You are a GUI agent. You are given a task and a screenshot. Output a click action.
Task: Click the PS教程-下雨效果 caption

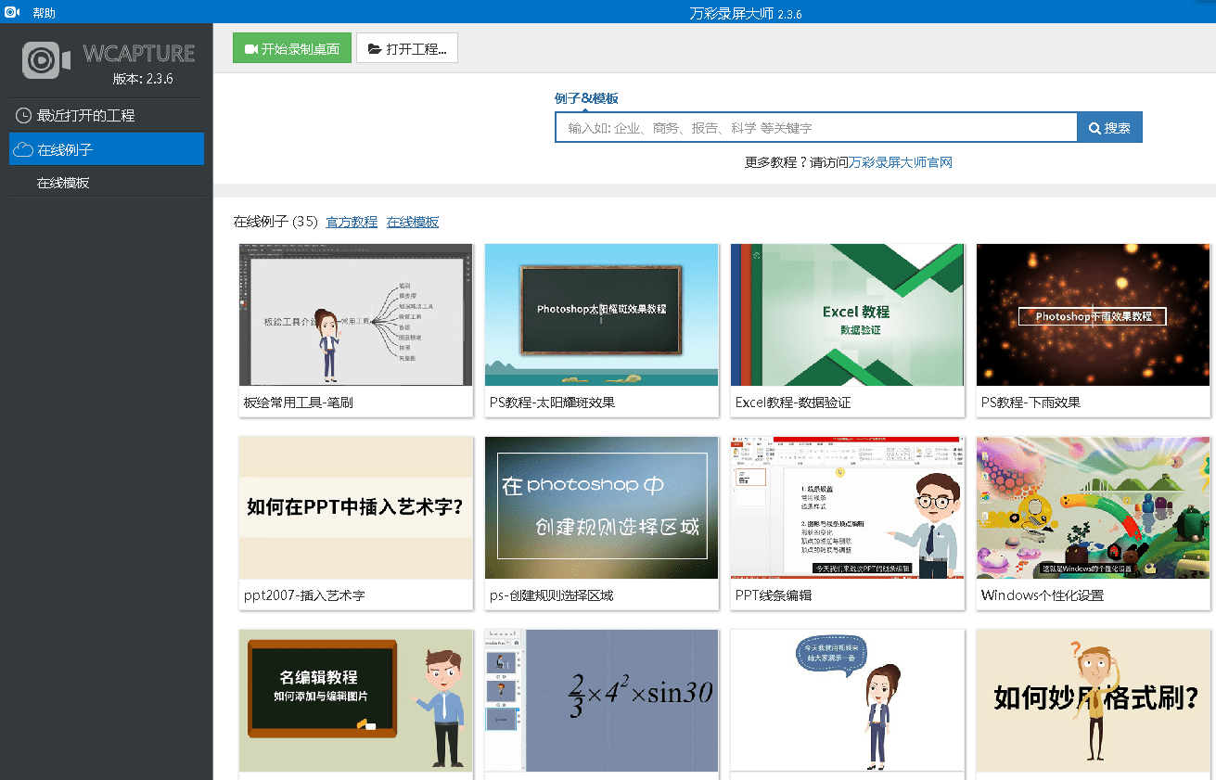tap(1030, 403)
